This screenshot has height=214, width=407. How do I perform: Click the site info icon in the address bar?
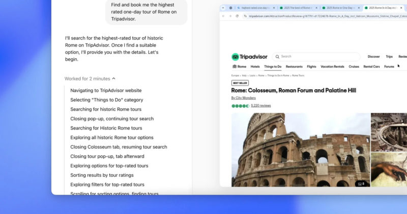point(245,16)
